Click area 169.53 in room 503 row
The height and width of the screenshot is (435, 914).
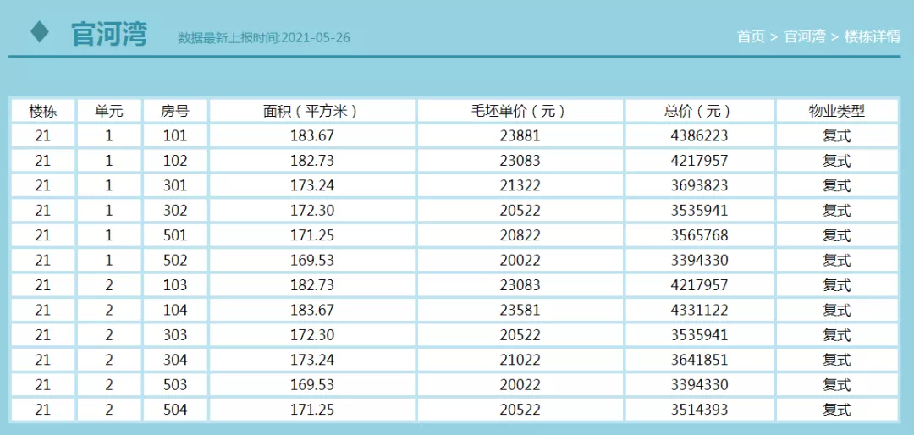tap(312, 385)
